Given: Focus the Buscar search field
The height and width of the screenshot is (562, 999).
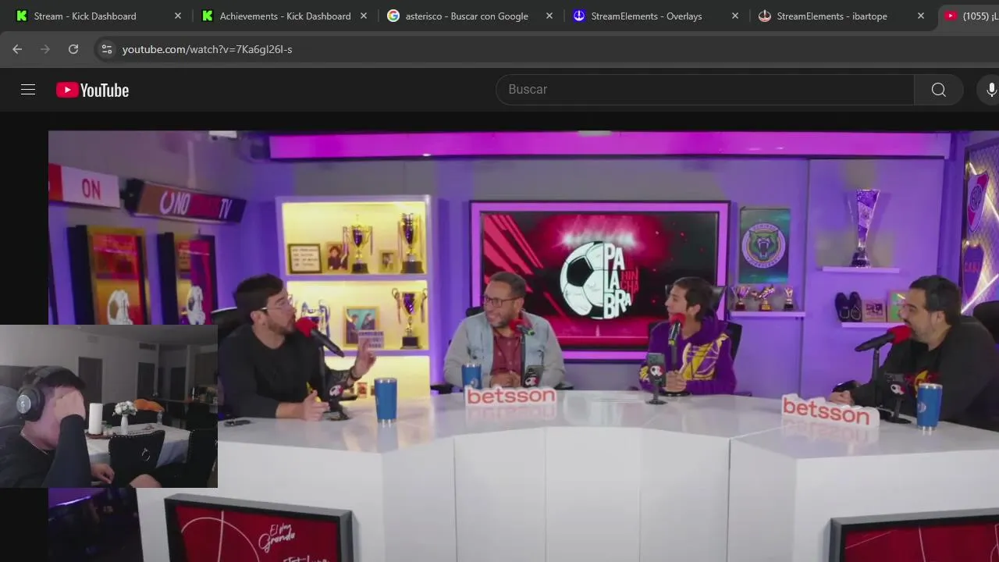Looking at the screenshot, I should [x=705, y=90].
